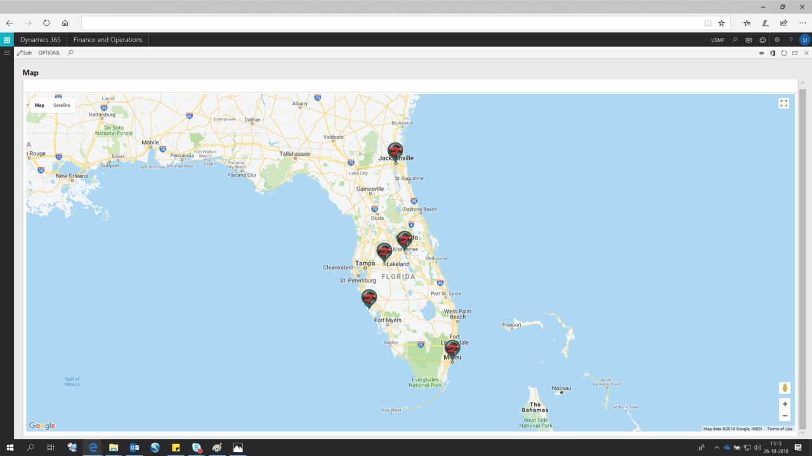Screen dimensions: 812x456
Task: Click the Google logo on the map
Action: click(x=42, y=426)
